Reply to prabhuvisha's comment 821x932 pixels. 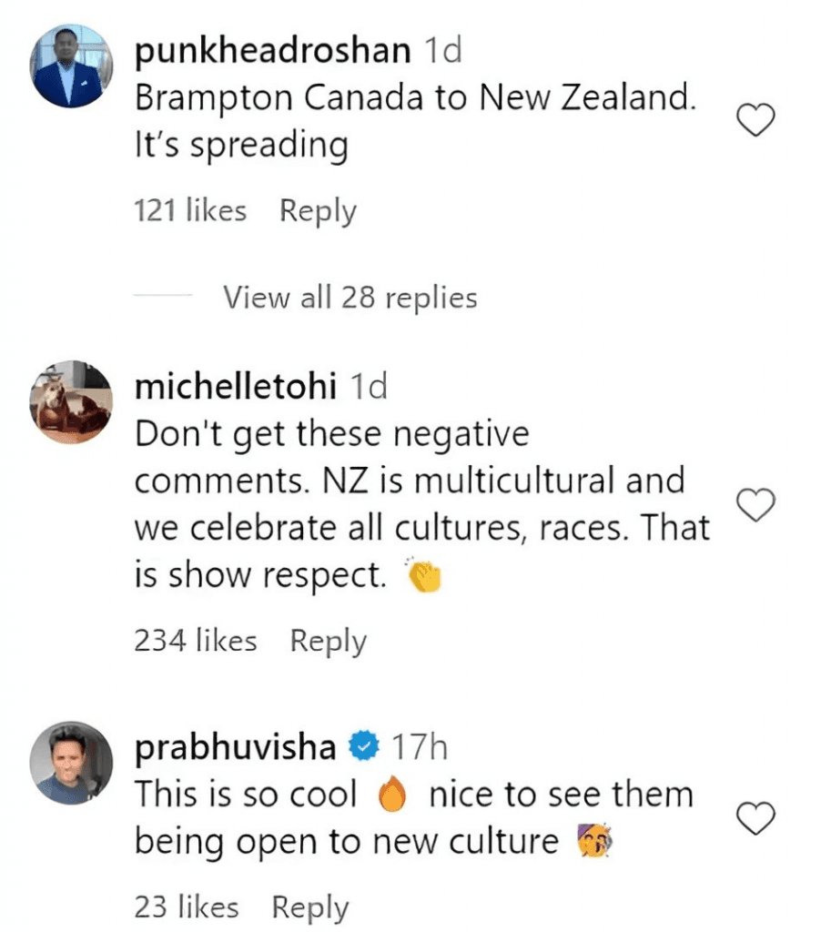coord(310,907)
